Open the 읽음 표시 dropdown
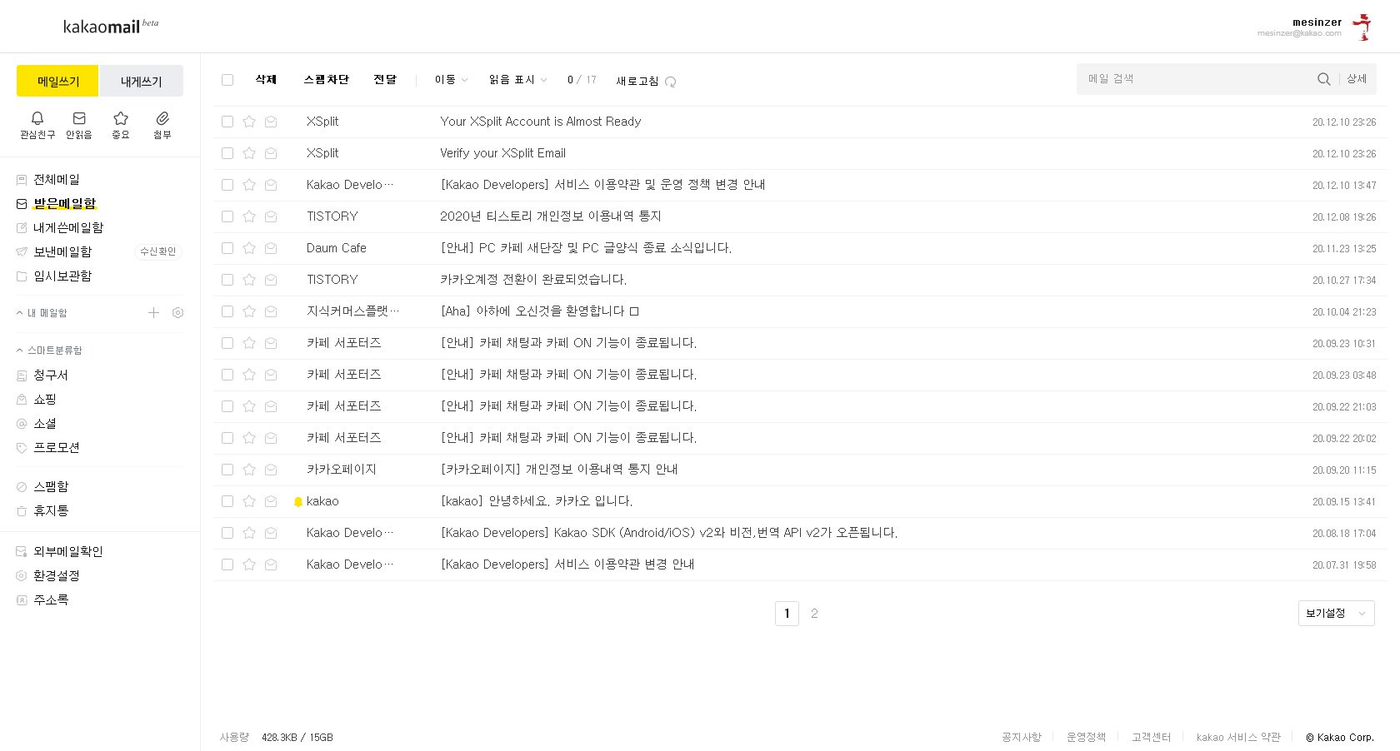1400x751 pixels. click(x=517, y=80)
